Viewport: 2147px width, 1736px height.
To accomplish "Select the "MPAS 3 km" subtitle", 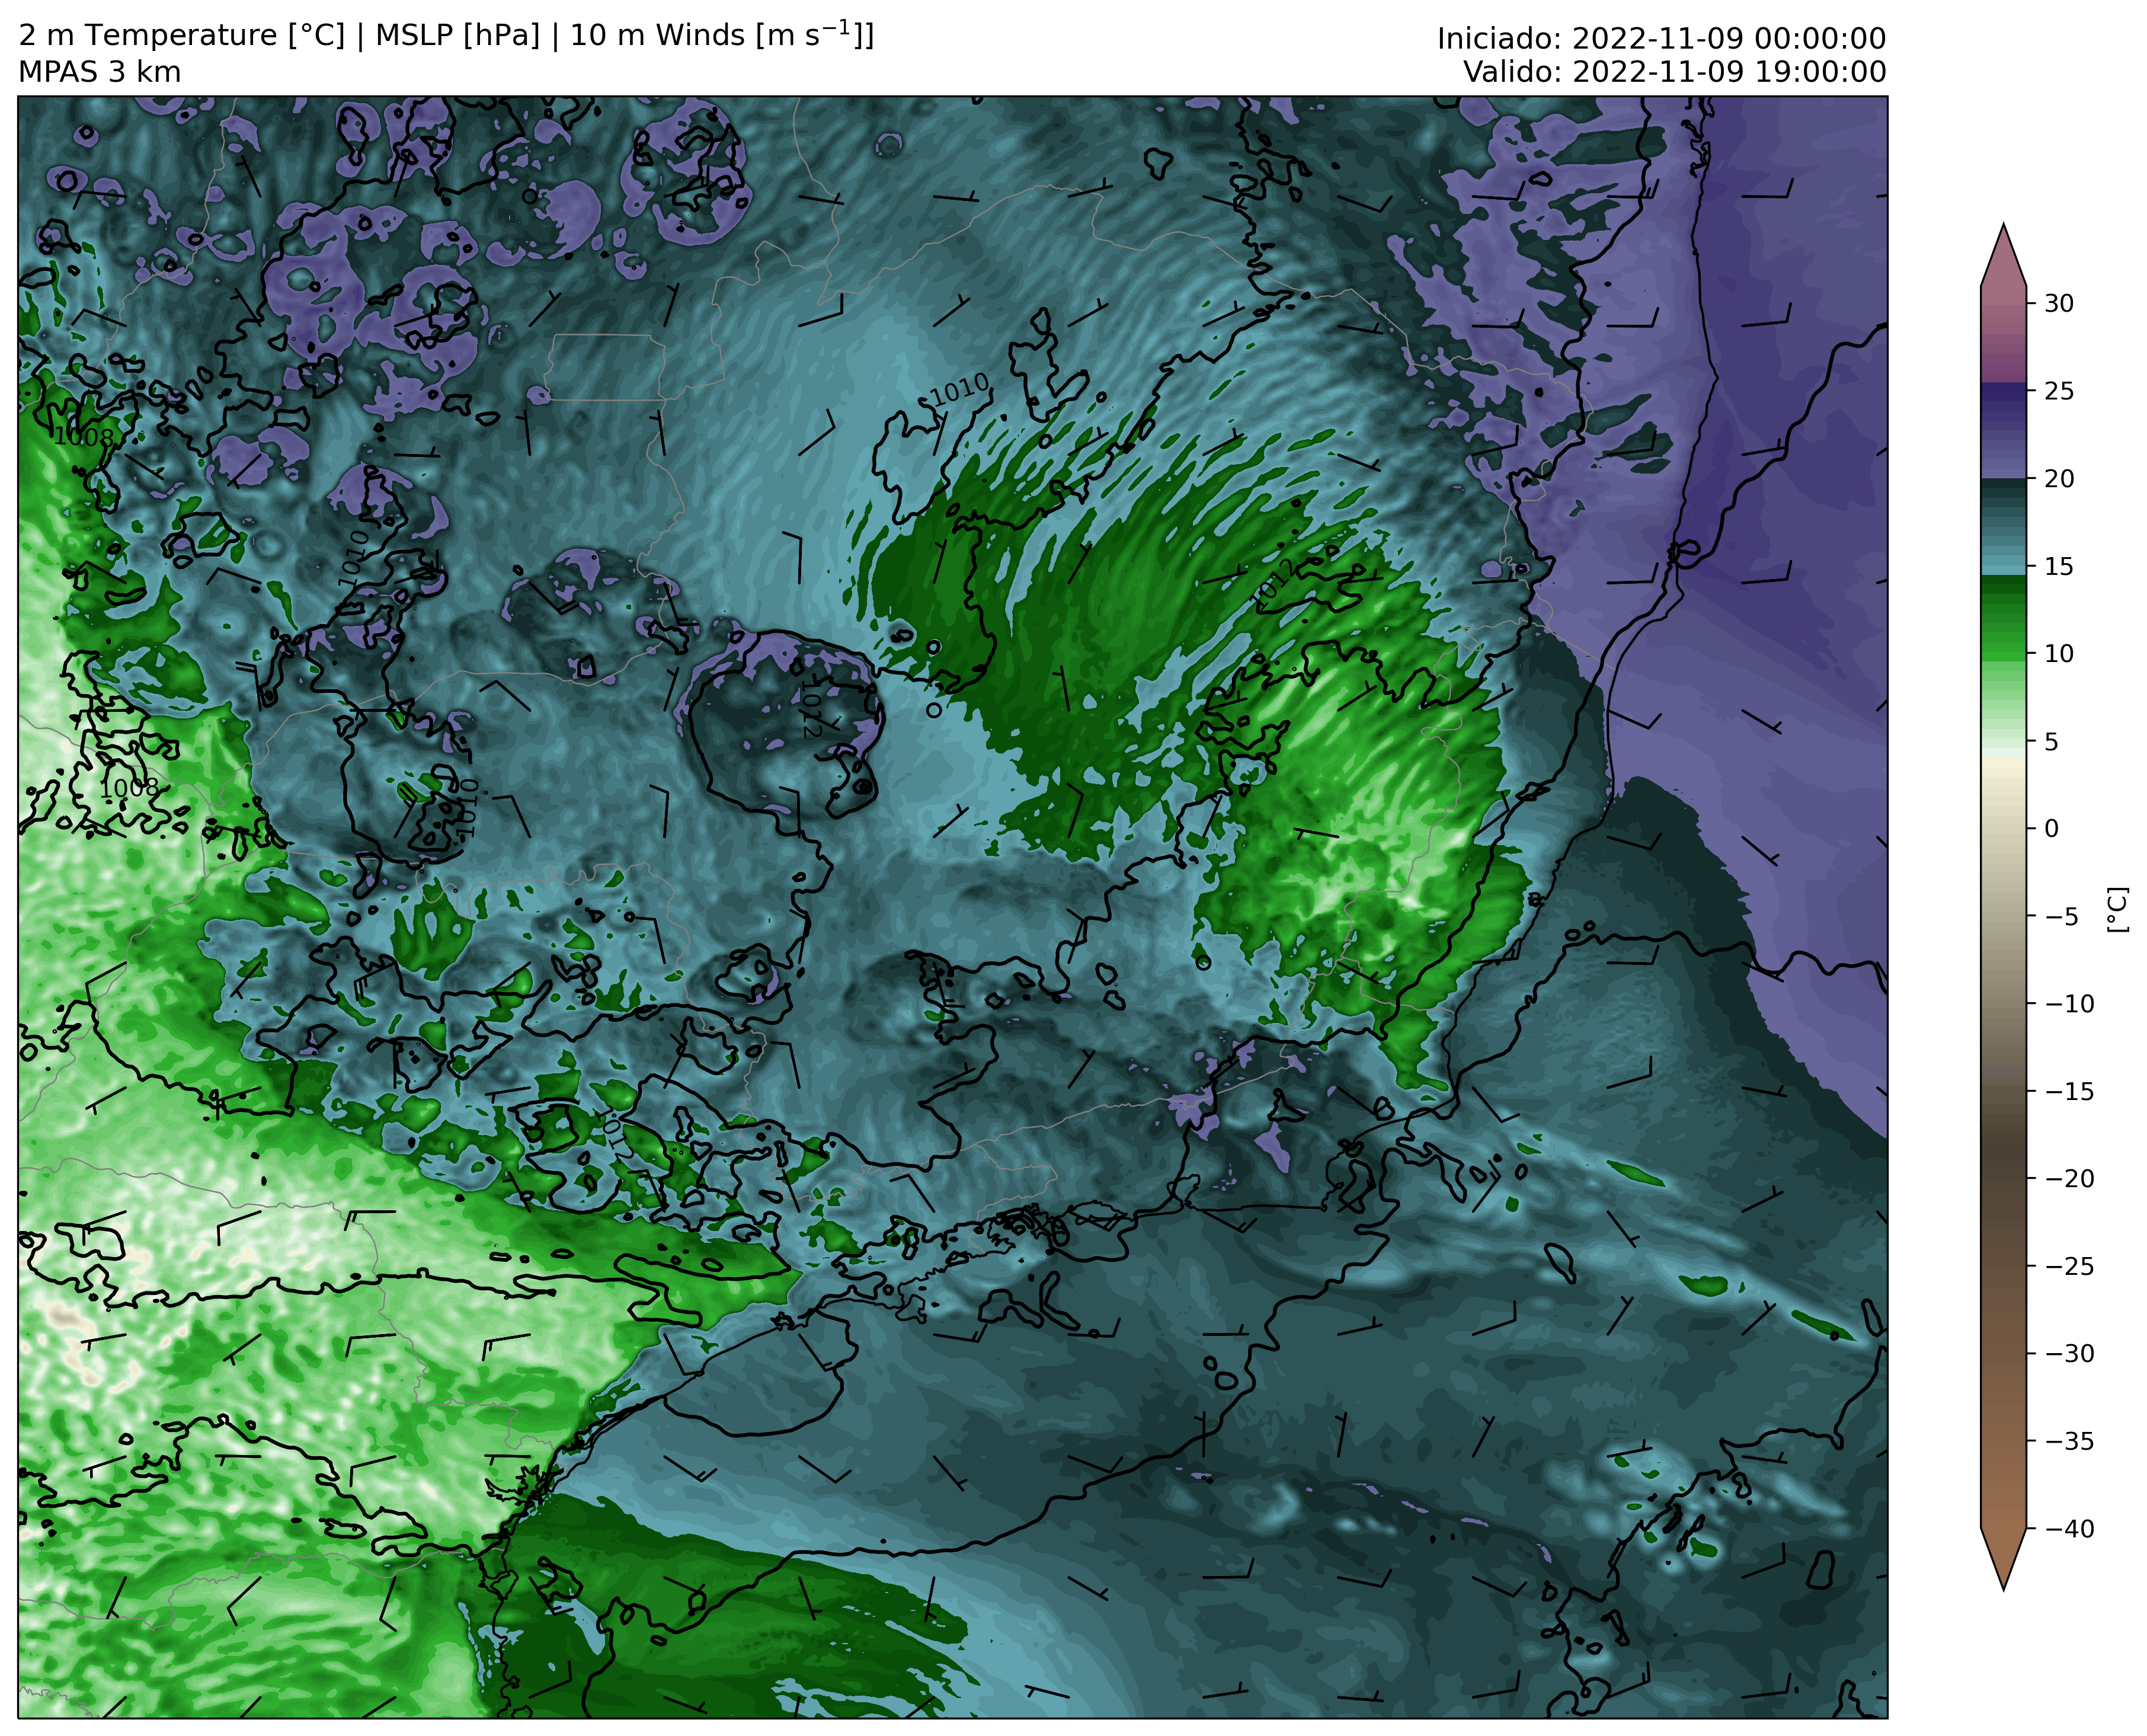I will click(100, 72).
